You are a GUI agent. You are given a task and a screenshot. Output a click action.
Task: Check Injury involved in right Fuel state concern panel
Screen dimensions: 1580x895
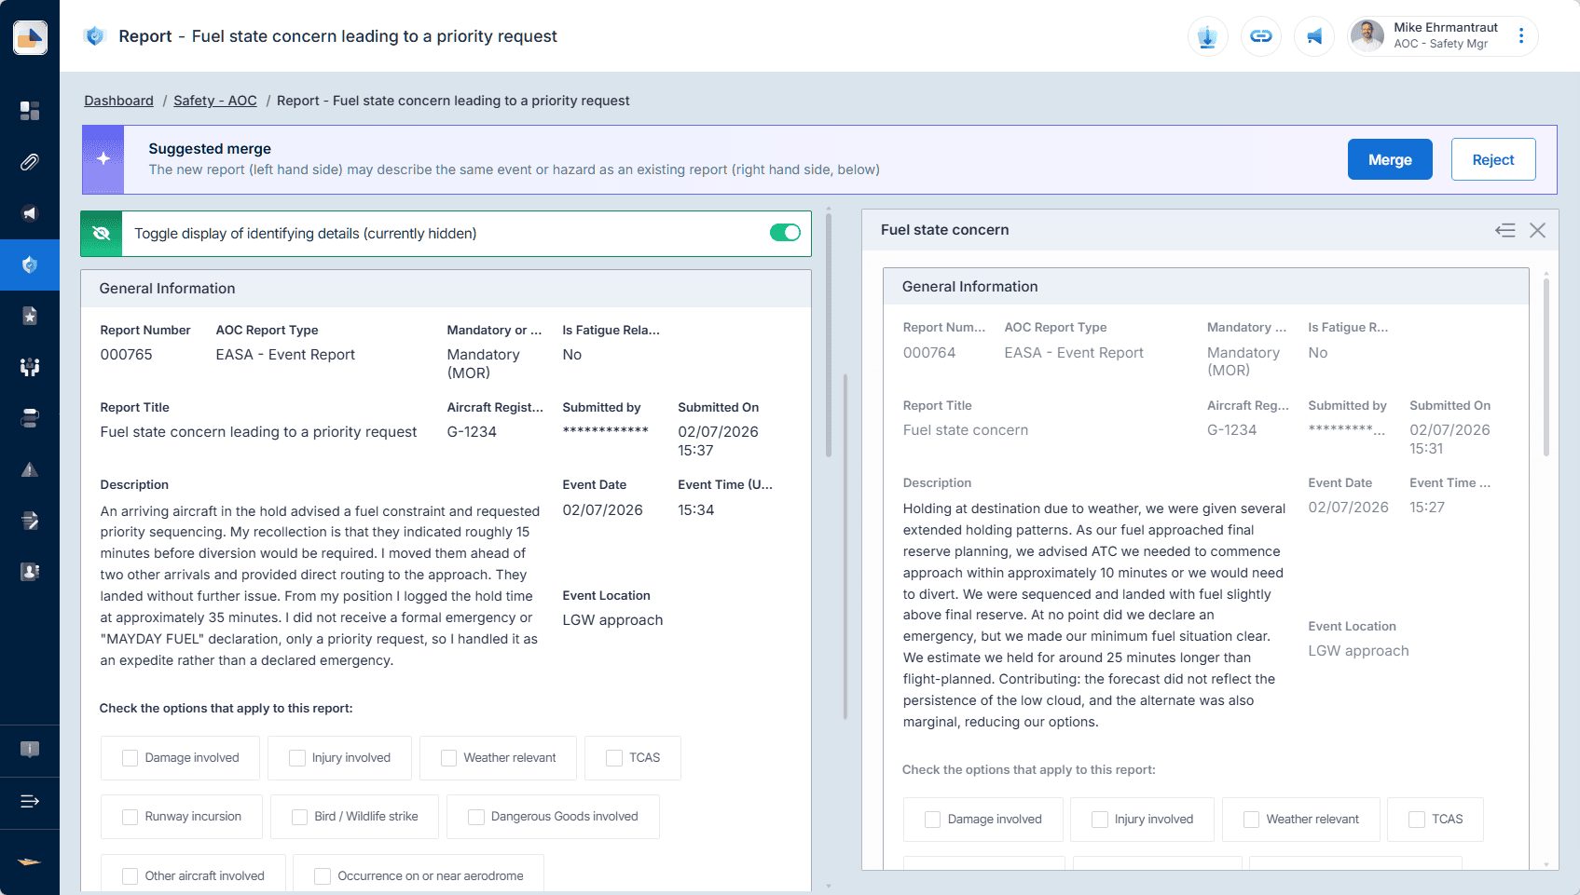click(x=1100, y=820)
